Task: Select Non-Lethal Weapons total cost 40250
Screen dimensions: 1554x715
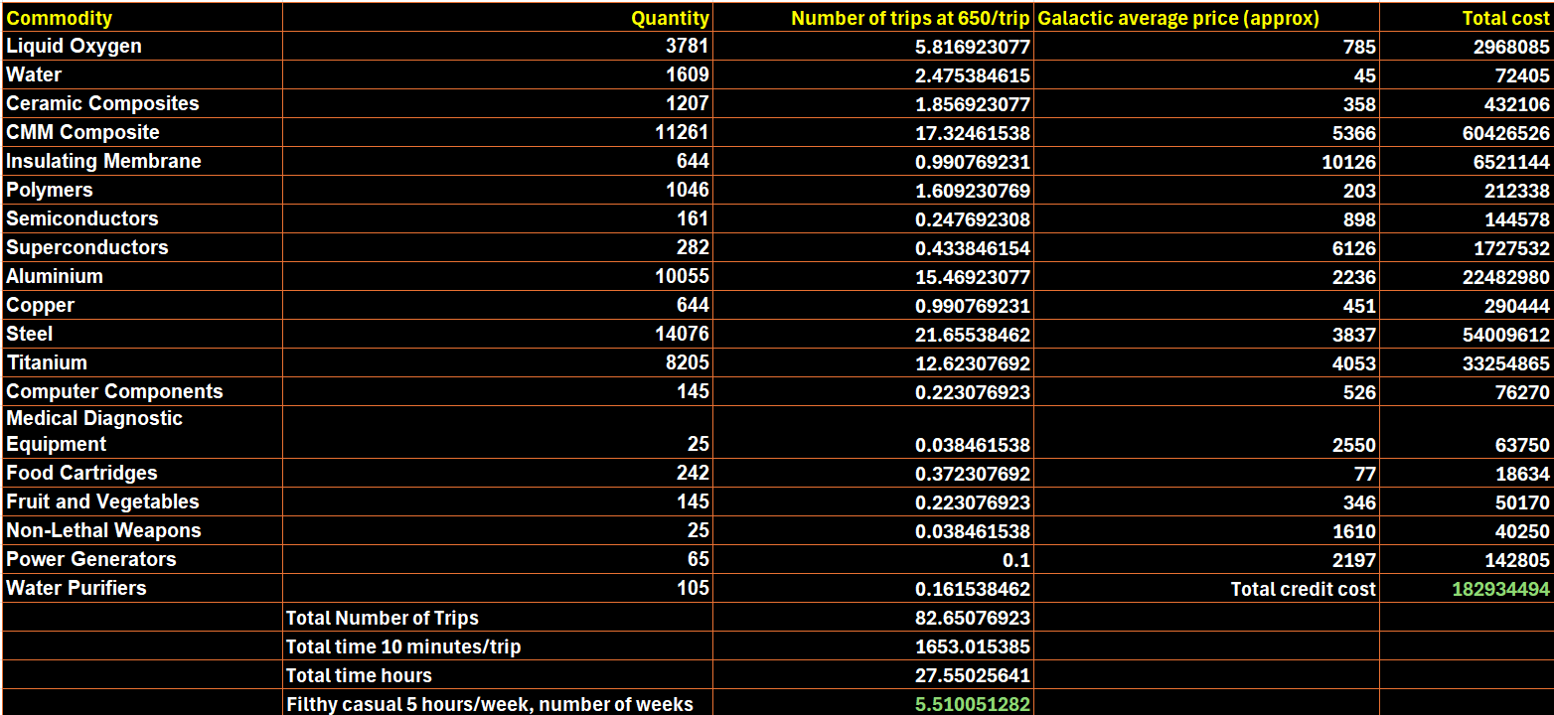Action: pyautogui.click(x=1467, y=530)
